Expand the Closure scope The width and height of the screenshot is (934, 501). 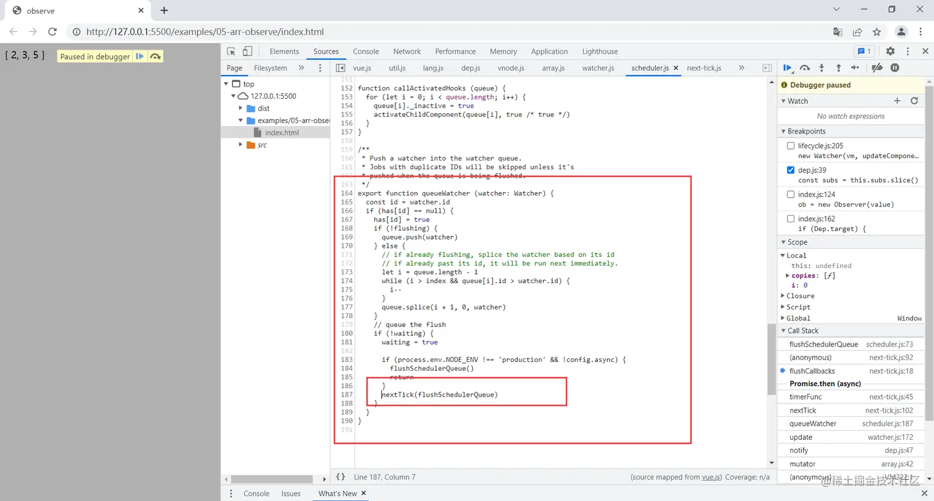[783, 296]
